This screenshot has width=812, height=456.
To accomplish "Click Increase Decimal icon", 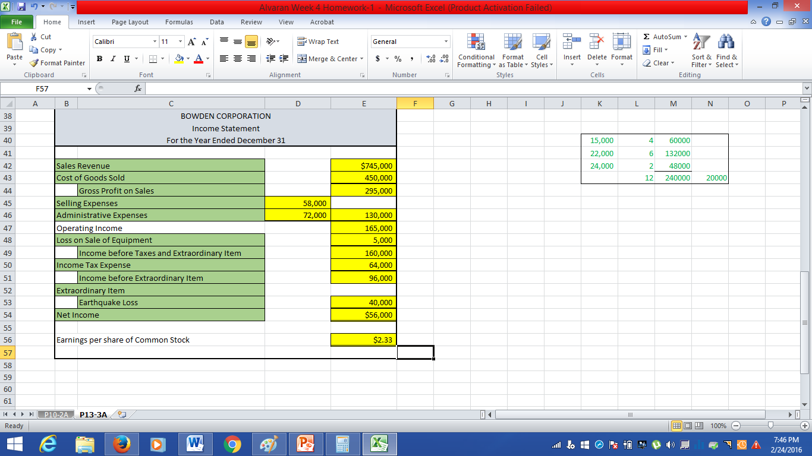I will point(430,59).
